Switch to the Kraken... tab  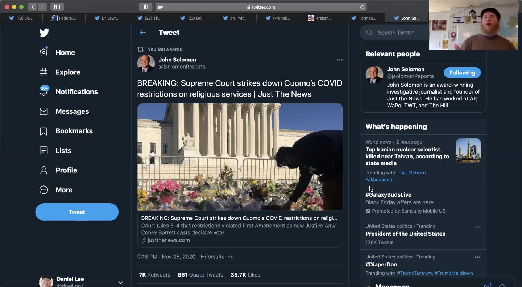click(x=320, y=18)
